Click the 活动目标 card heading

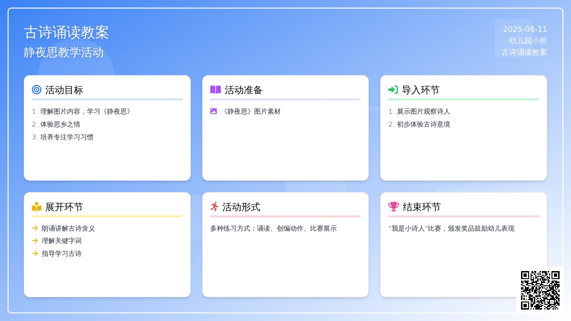click(x=64, y=90)
